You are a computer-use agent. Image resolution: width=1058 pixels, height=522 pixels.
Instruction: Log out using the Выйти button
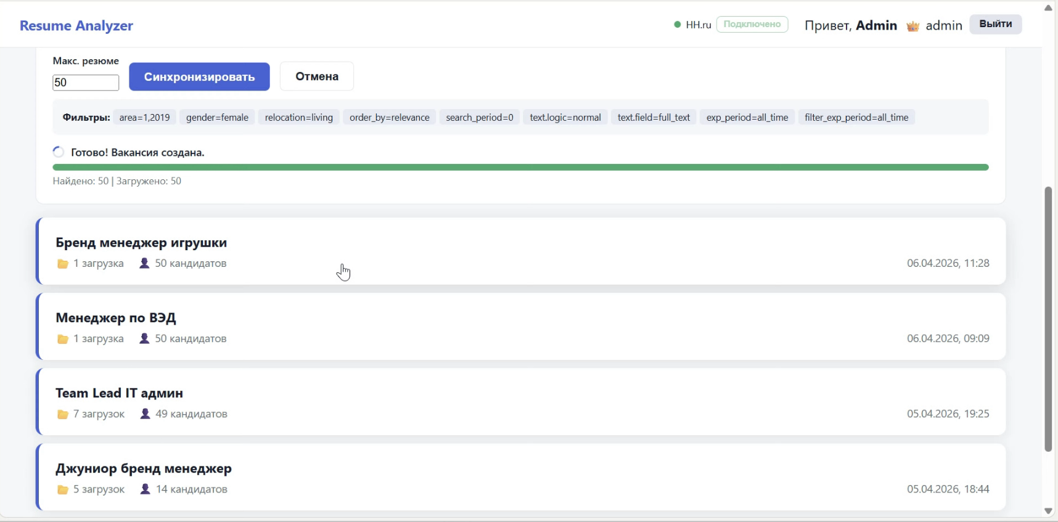[996, 24]
